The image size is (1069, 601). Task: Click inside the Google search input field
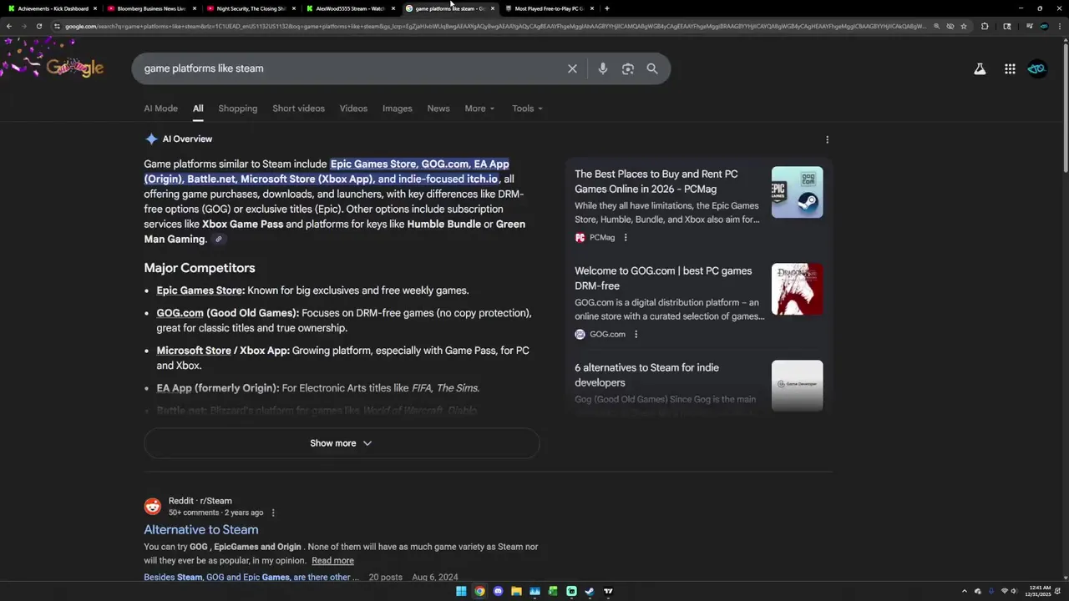[x=351, y=68]
